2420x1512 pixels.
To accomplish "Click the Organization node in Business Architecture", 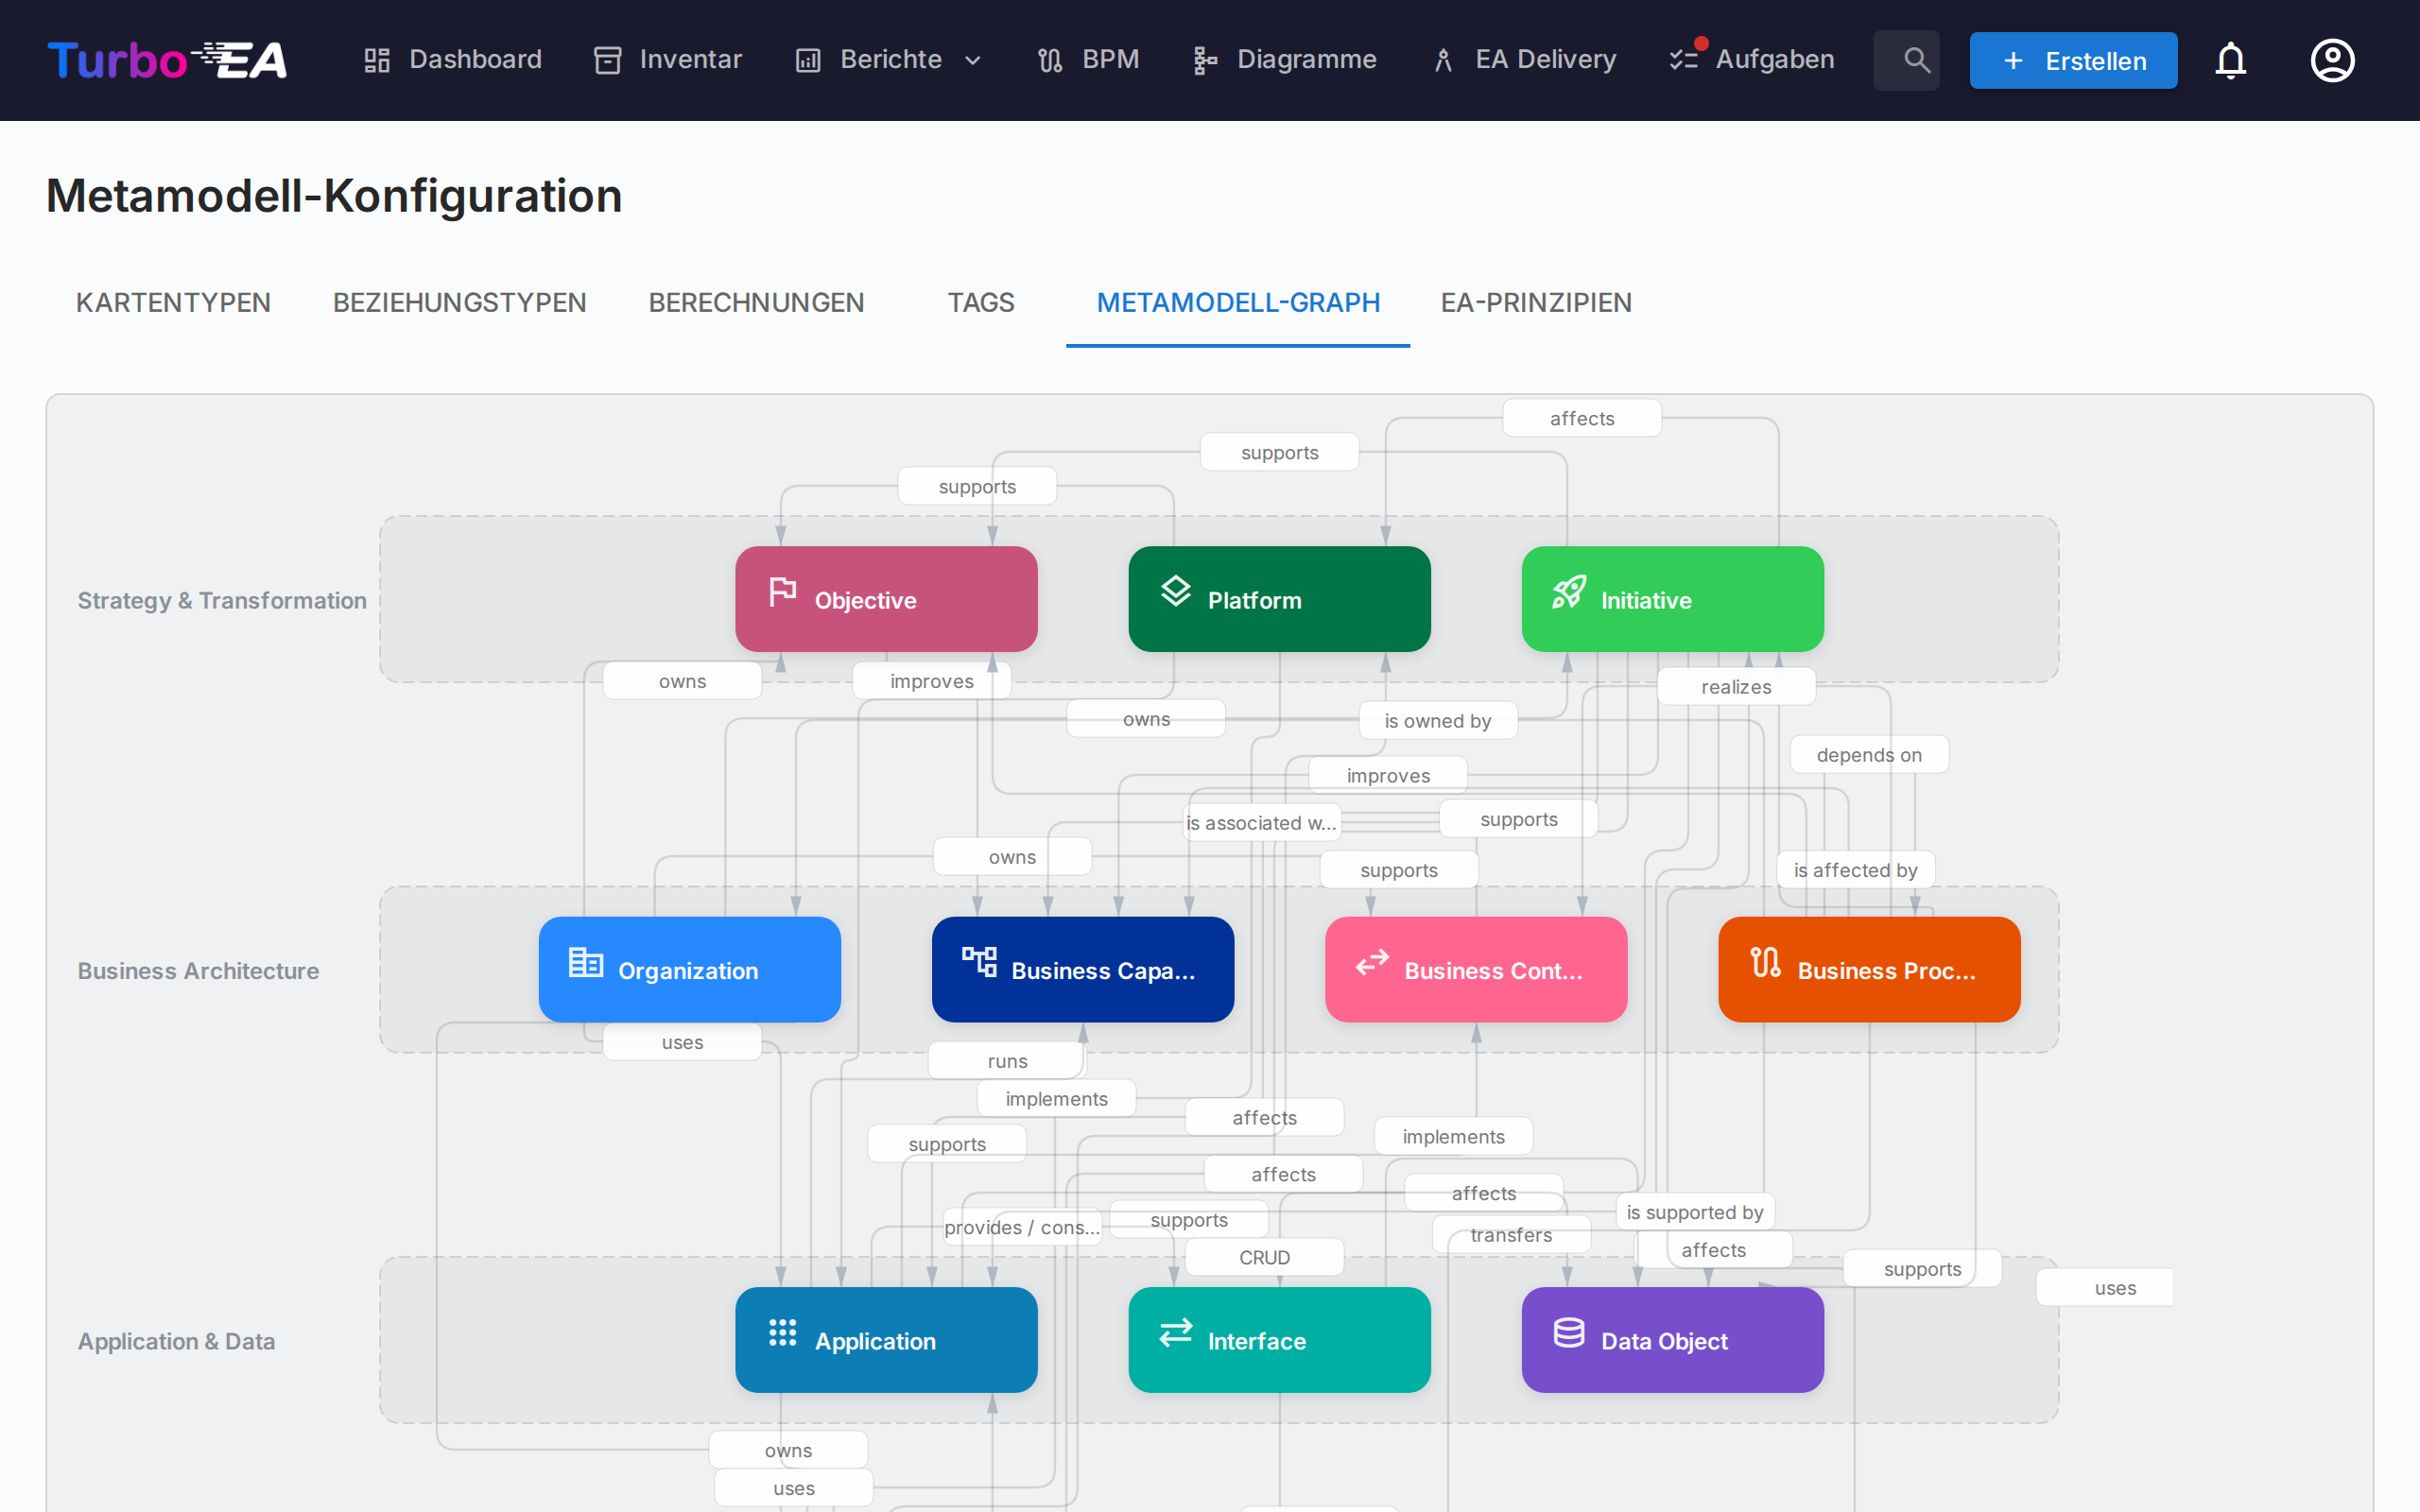I will (689, 969).
